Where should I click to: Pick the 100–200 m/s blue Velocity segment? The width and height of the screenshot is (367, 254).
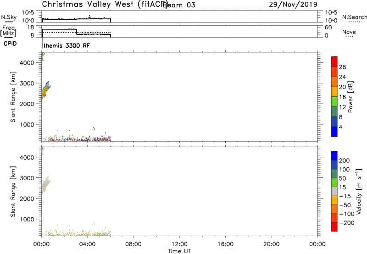tap(334, 165)
